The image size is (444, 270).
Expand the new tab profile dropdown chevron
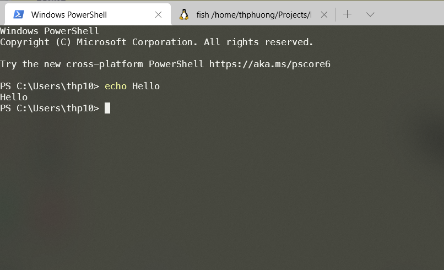(x=370, y=14)
